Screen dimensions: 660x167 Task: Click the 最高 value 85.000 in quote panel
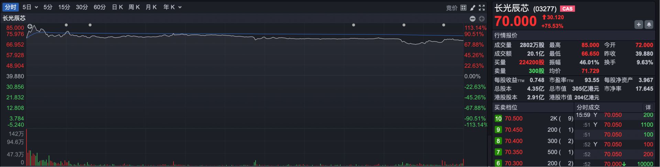[590, 45]
